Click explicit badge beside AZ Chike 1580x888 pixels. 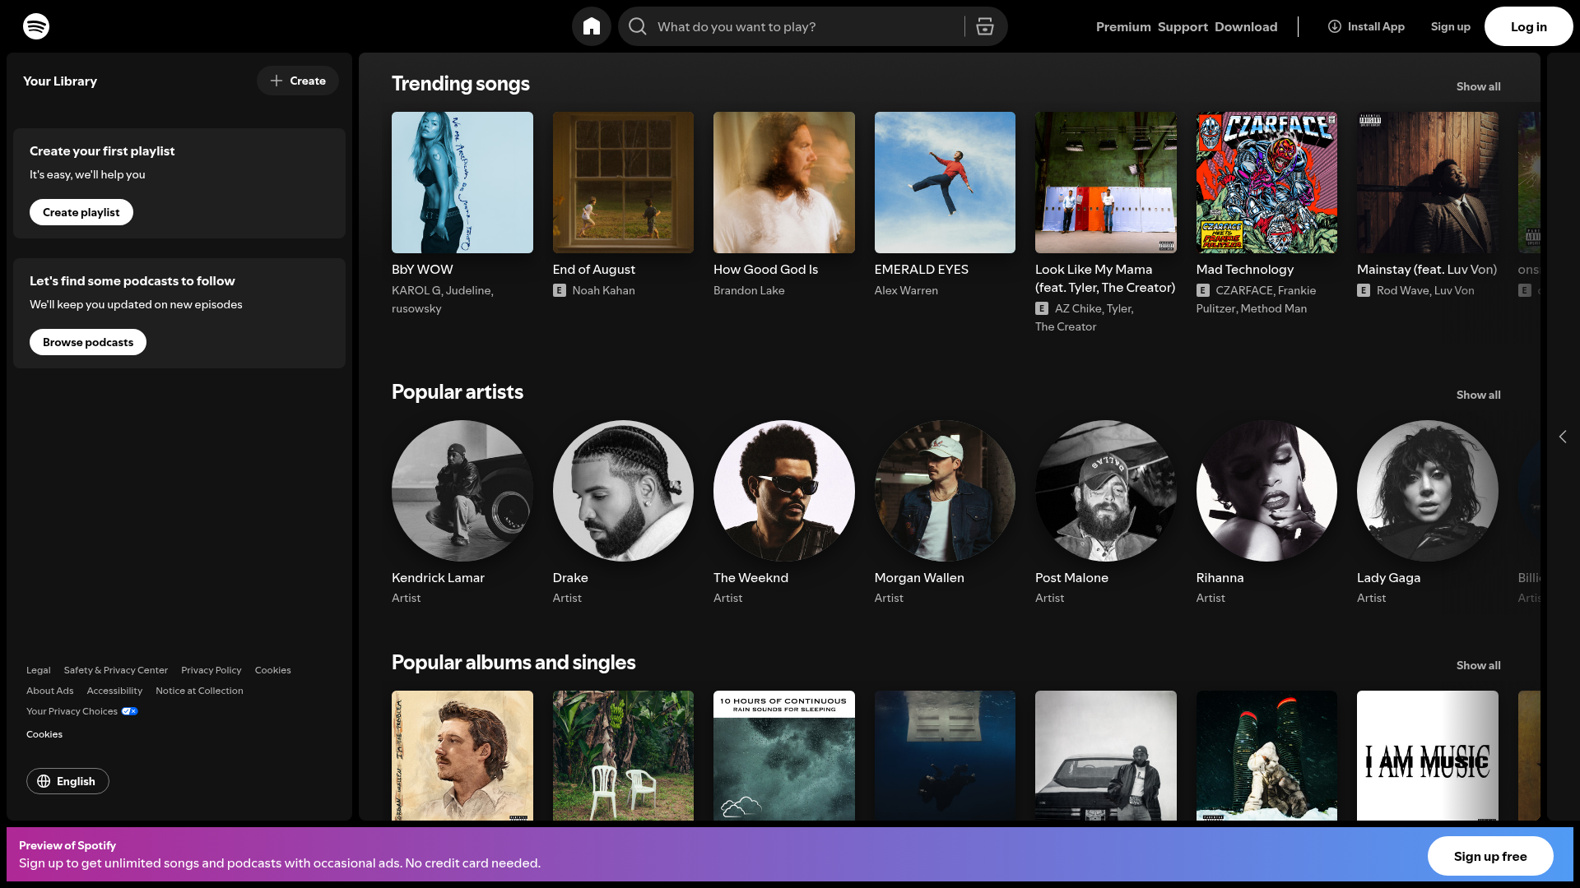click(x=1042, y=308)
